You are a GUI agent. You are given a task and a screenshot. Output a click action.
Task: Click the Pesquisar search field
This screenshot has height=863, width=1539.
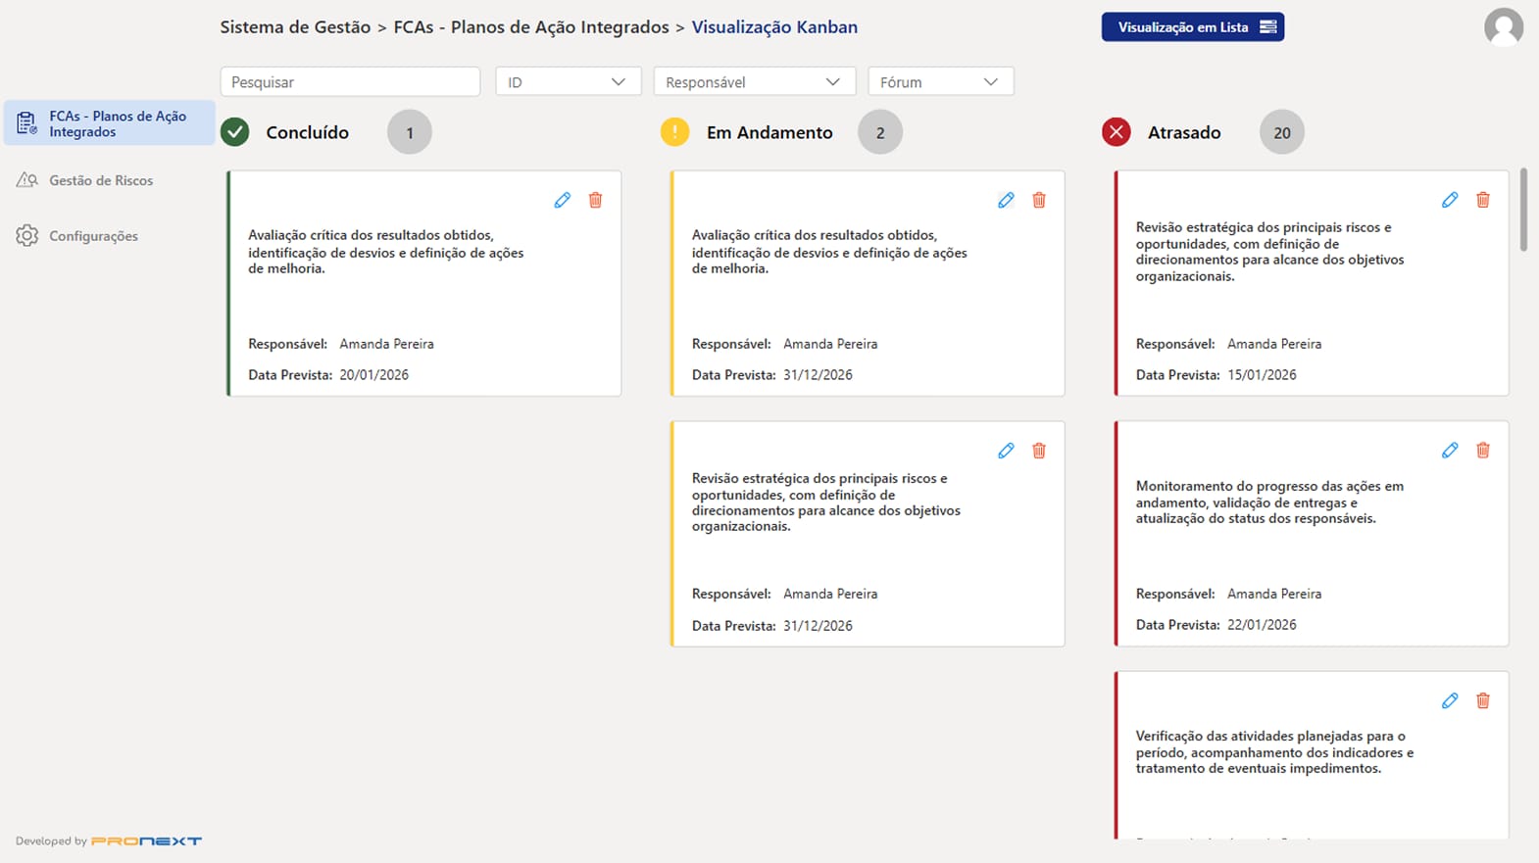point(350,81)
